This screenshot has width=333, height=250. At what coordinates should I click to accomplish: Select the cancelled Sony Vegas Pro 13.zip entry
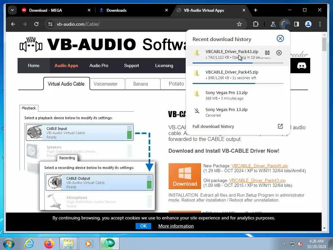coord(238,112)
